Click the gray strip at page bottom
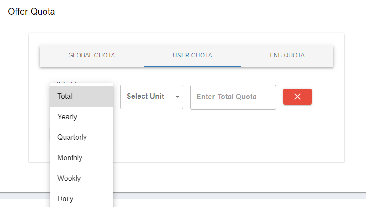 point(240,195)
